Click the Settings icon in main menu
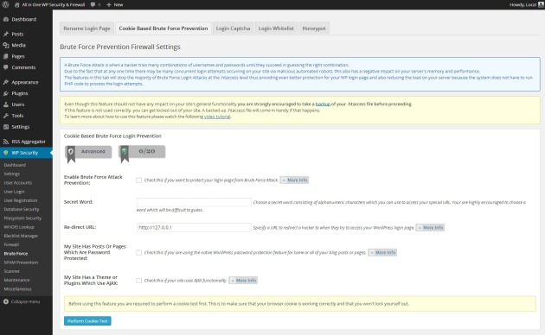Image resolution: width=545 pixels, height=335 pixels. [x=6, y=127]
